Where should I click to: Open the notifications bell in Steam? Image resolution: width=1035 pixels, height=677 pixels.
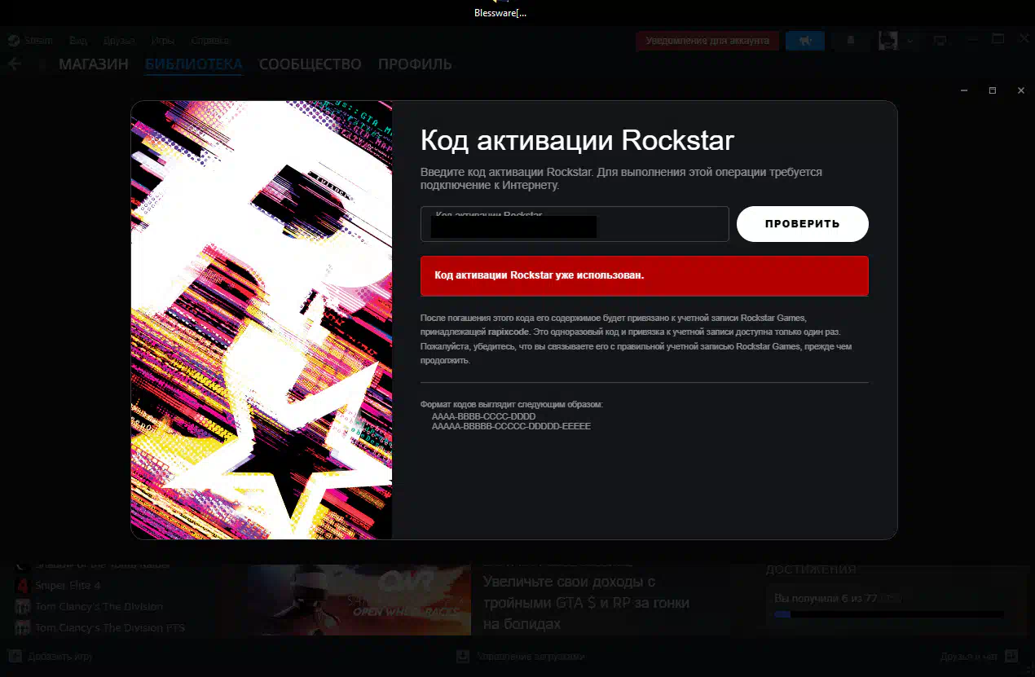pos(851,41)
